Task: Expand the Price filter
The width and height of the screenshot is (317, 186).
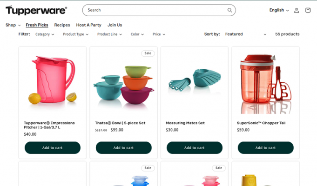Action: coord(159,34)
